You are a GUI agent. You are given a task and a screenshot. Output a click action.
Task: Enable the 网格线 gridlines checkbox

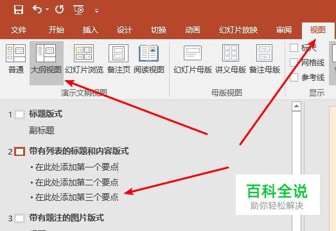pyautogui.click(x=294, y=62)
